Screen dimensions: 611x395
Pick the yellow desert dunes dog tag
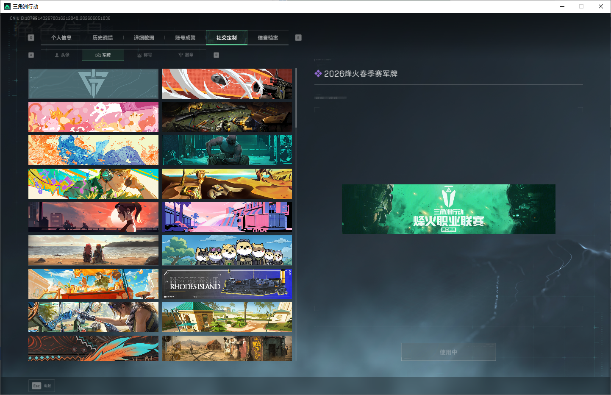[x=227, y=184]
